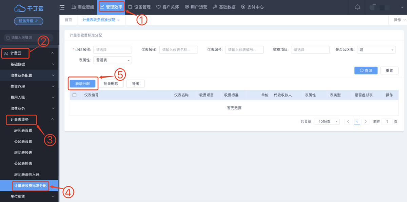Open 设备管理 top menu

(x=139, y=7)
